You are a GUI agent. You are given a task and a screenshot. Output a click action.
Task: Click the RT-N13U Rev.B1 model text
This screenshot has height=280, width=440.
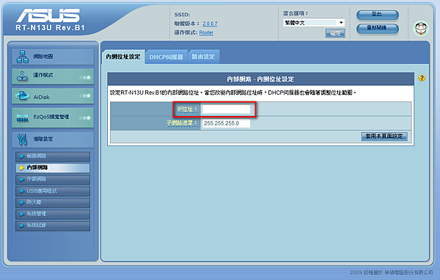pos(50,28)
